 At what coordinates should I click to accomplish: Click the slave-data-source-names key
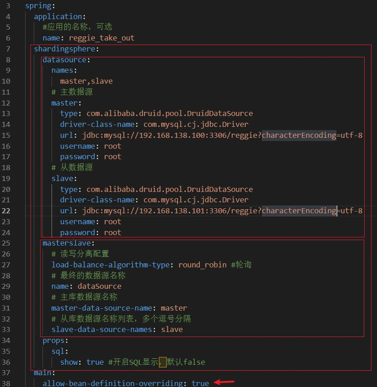(104, 329)
